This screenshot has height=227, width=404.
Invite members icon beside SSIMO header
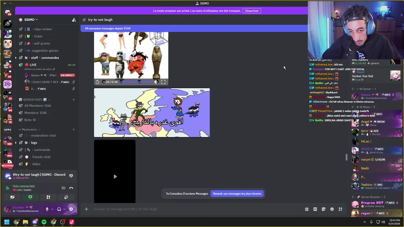tap(74, 20)
